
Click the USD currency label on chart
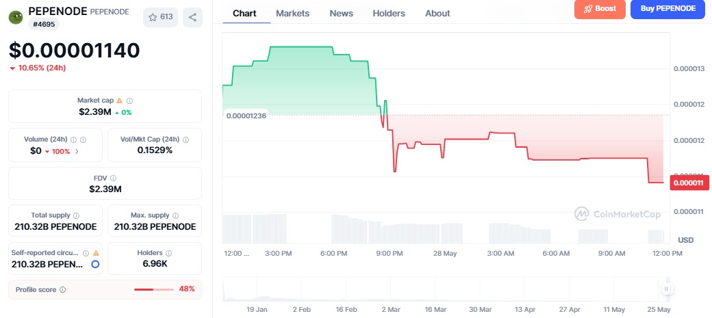pos(686,239)
